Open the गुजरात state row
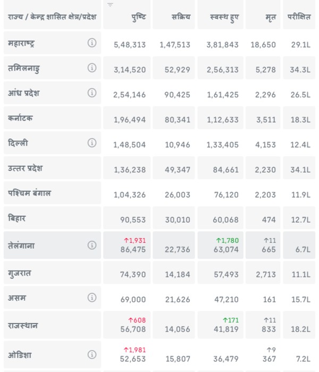This screenshot has width=319, height=372. pyautogui.click(x=52, y=273)
